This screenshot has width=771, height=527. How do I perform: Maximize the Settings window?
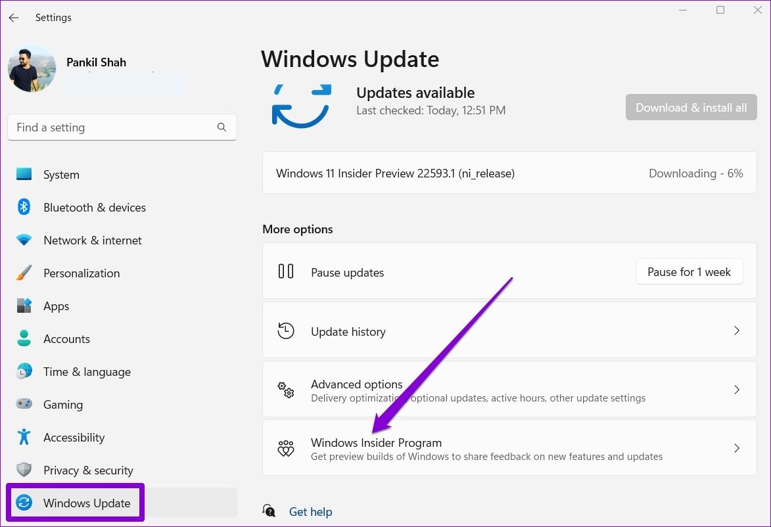pyautogui.click(x=720, y=10)
